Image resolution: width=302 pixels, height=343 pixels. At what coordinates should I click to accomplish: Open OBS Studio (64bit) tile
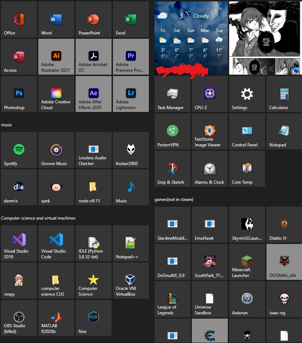click(x=19, y=318)
